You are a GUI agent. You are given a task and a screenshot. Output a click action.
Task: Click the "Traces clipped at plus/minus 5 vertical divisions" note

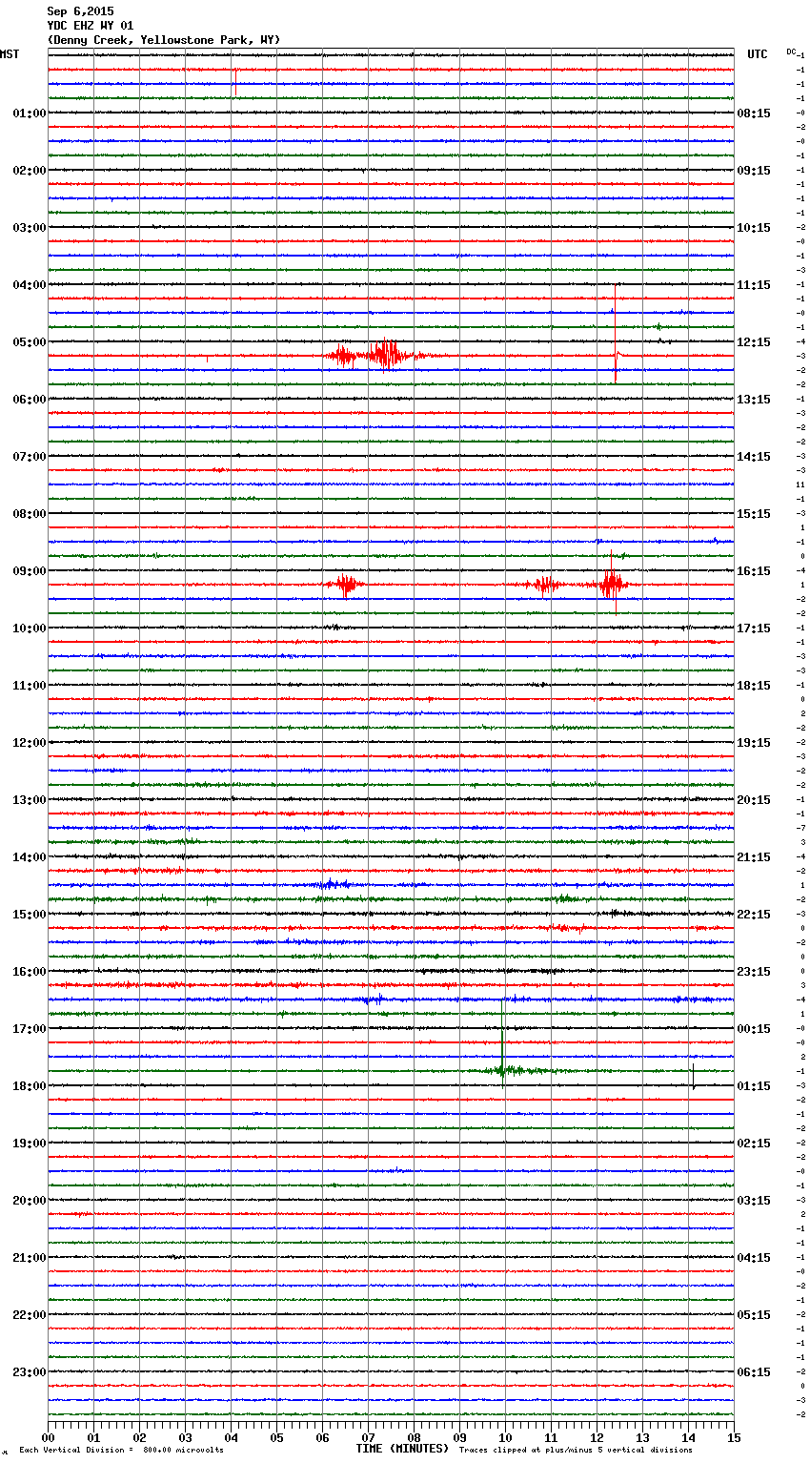click(576, 1451)
